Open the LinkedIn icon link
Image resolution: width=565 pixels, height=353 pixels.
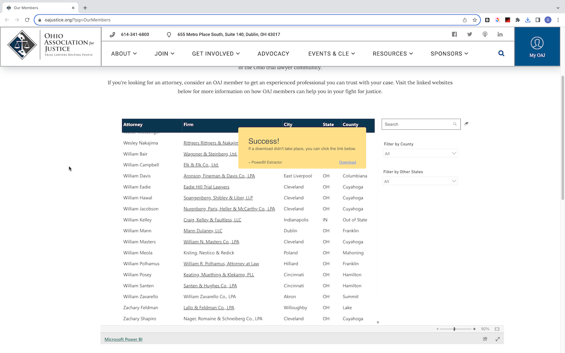pos(500,34)
